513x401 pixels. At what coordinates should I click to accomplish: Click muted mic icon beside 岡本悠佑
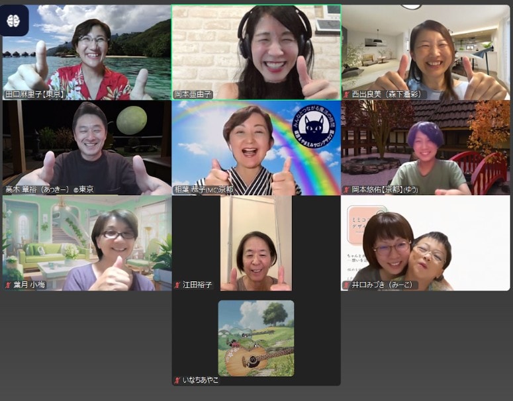click(x=346, y=190)
